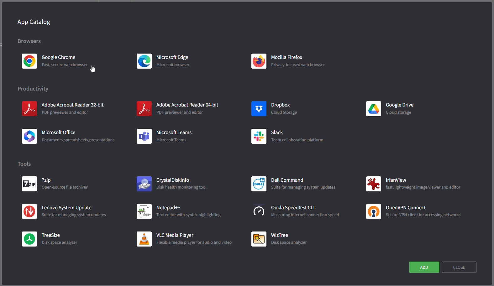Image resolution: width=494 pixels, height=286 pixels.
Task: Select the Ookla Speedtest CLI entry
Action: (x=293, y=208)
